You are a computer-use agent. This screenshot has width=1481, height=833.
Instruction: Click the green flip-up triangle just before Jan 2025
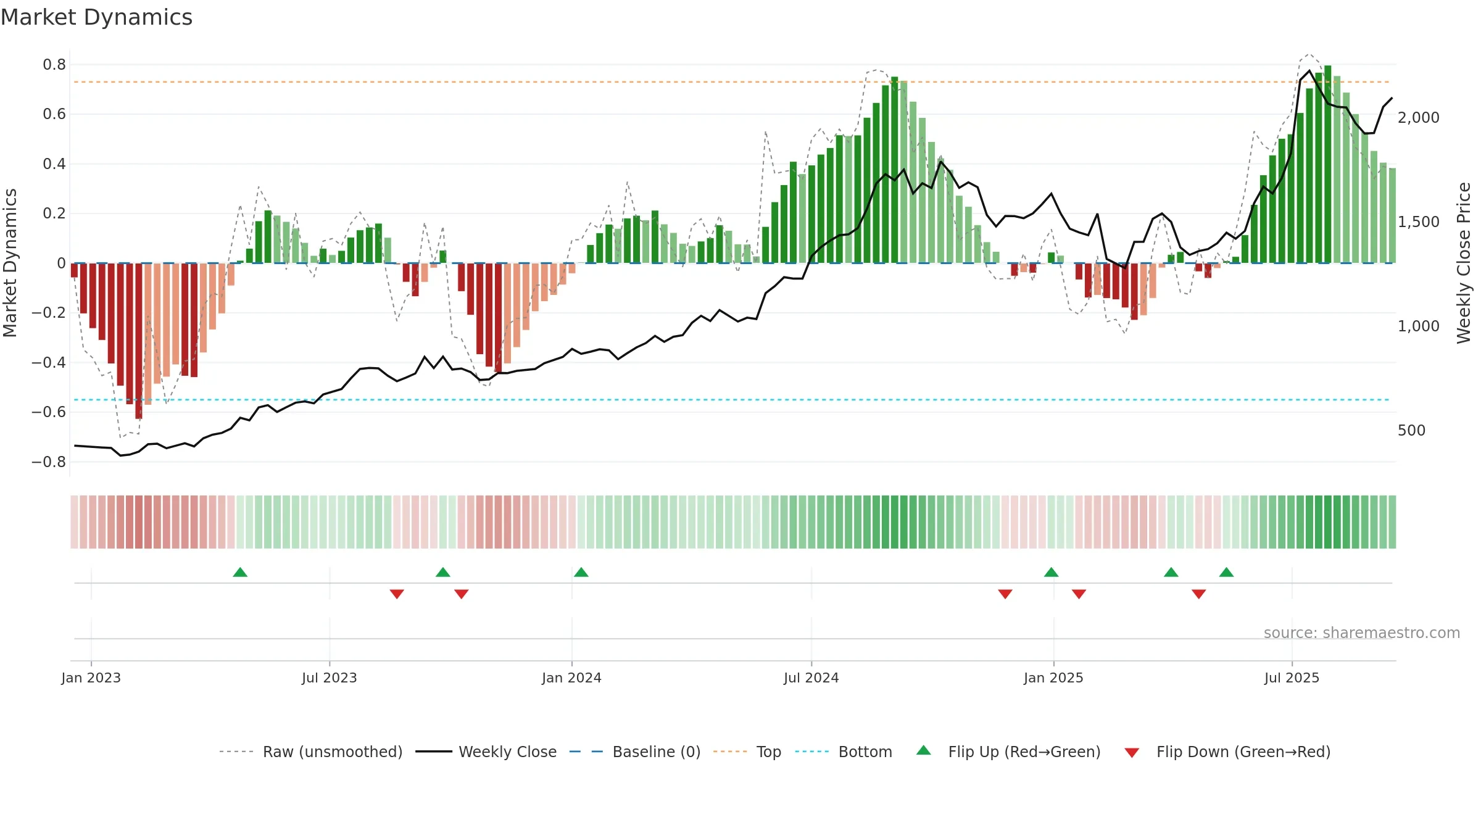click(1052, 572)
